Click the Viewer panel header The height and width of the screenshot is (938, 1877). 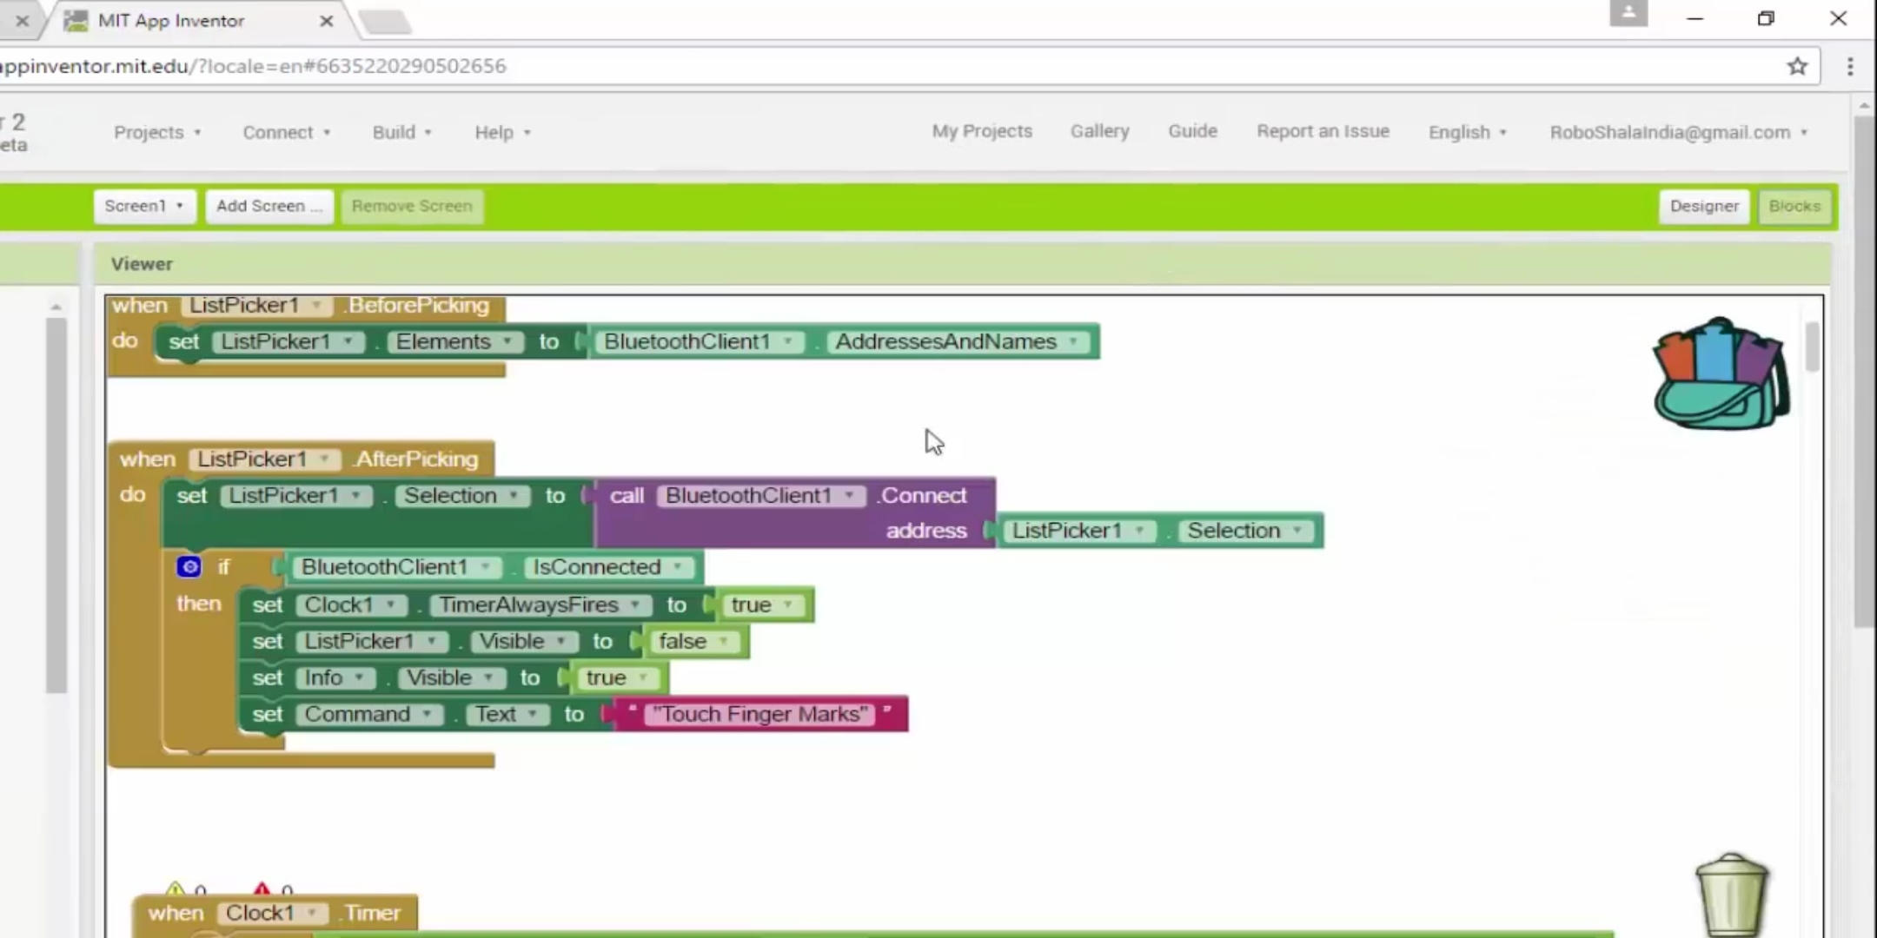pyautogui.click(x=962, y=264)
